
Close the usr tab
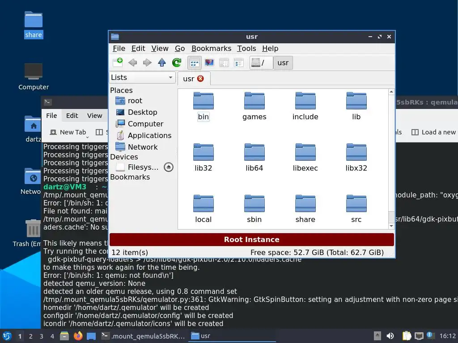point(200,79)
